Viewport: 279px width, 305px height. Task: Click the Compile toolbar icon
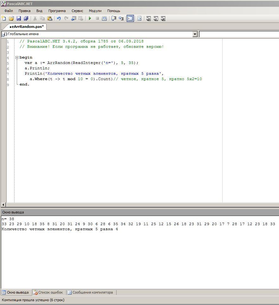[104, 19]
